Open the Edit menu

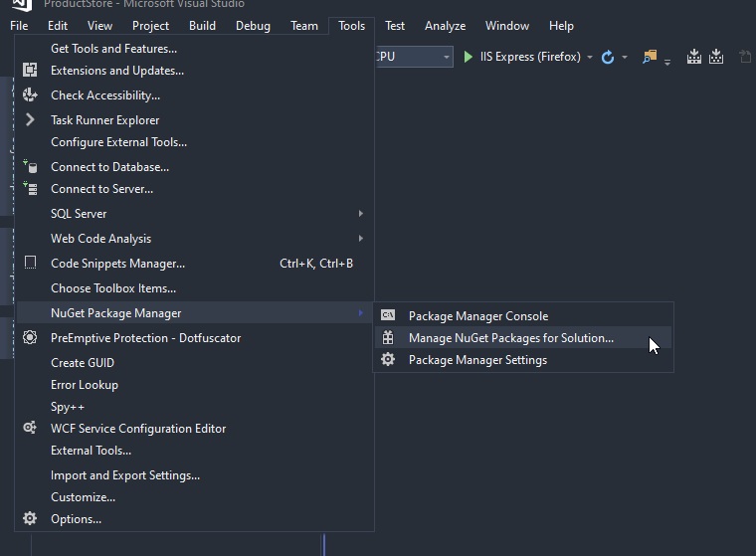pyautogui.click(x=58, y=26)
